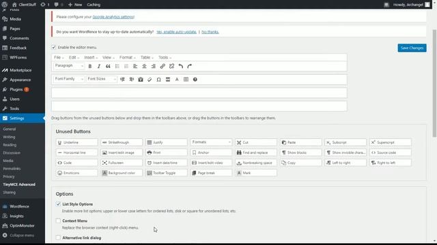
Task: Click the read more tag icon
Action: 168,80
